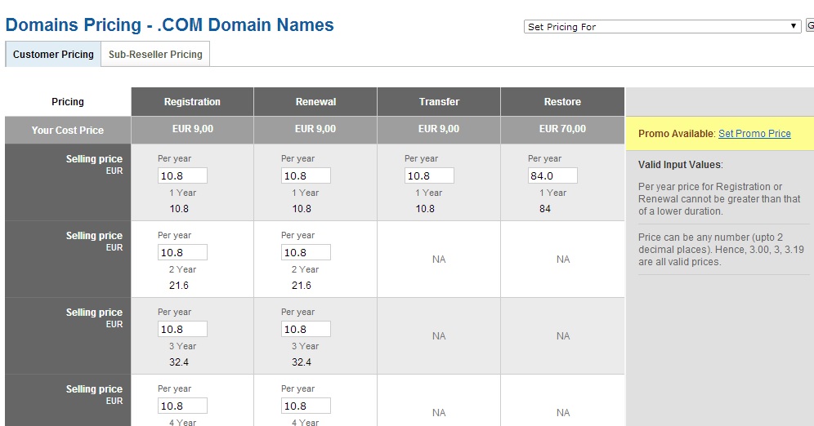Click the button beside the Set Pricing For dropdown
This screenshot has width=814, height=426.
810,26
